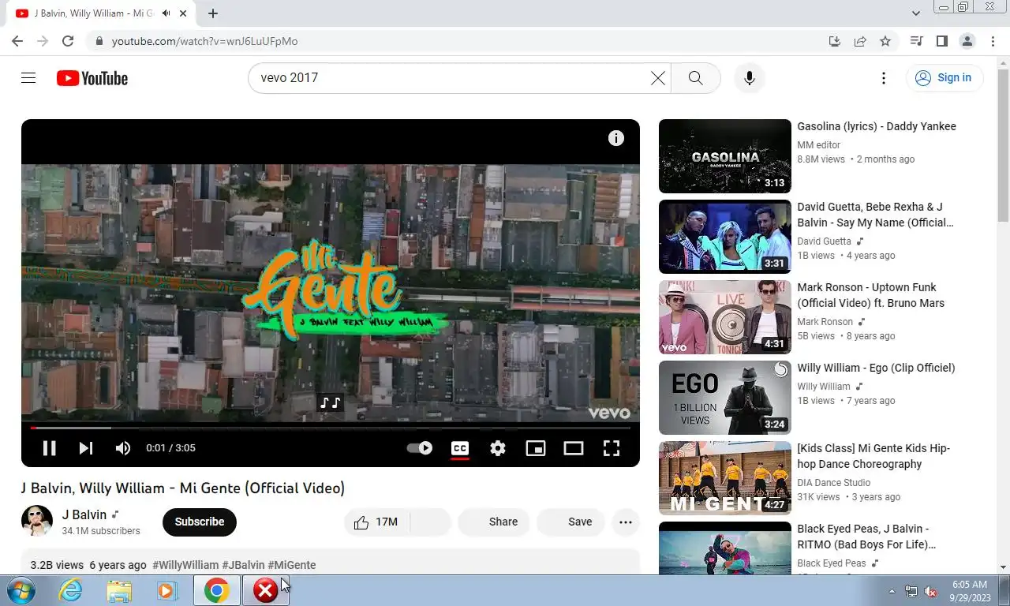This screenshot has width=1010, height=606.
Task: Click DIA Dance Studio channel name
Action: (834, 483)
